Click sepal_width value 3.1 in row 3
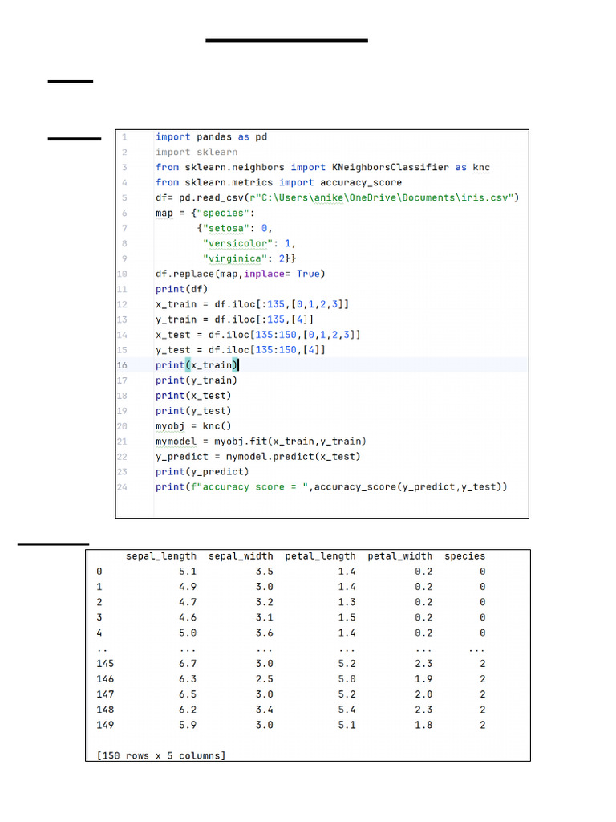This screenshot has height=822, width=616. point(265,617)
